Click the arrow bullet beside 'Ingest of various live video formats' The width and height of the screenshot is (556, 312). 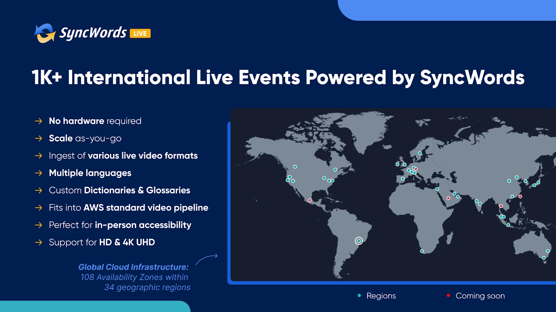[x=39, y=156]
